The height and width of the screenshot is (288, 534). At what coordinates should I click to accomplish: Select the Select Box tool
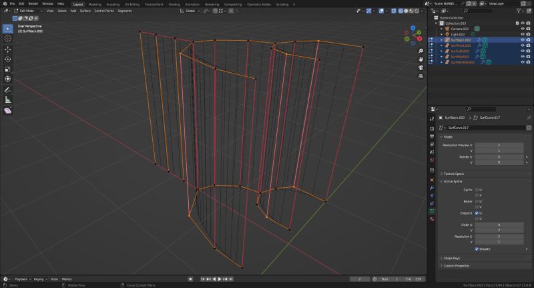[x=8, y=29]
